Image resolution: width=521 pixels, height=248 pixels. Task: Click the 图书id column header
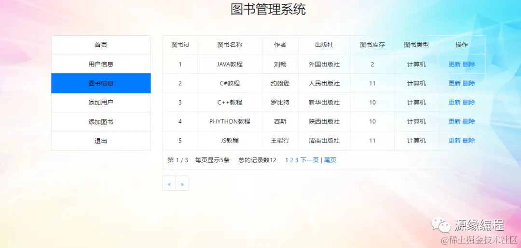(180, 45)
